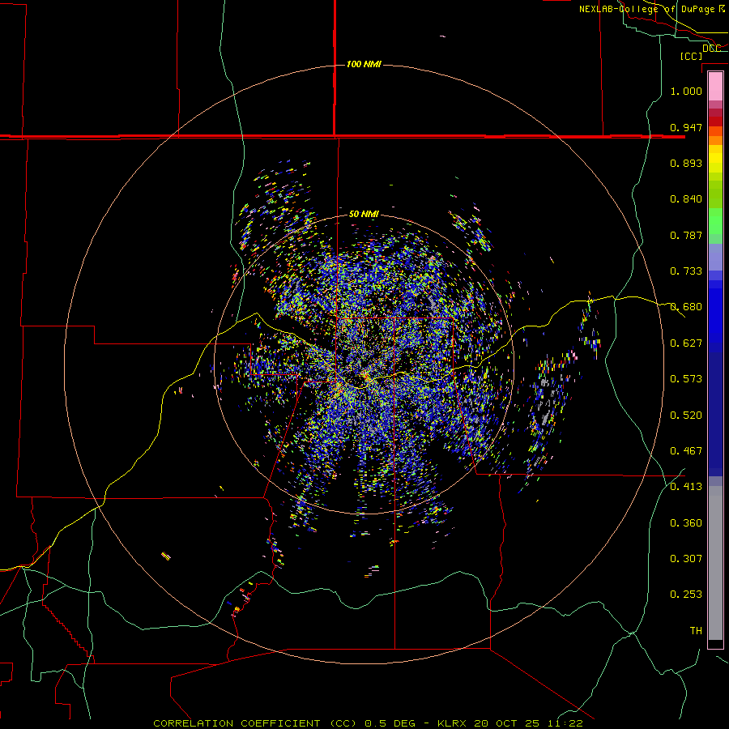Click the 11:22 timestamp in caption

(x=565, y=723)
